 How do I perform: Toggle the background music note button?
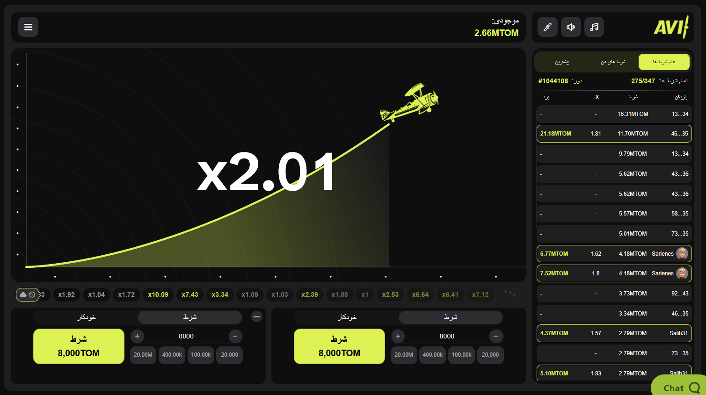[x=594, y=27]
